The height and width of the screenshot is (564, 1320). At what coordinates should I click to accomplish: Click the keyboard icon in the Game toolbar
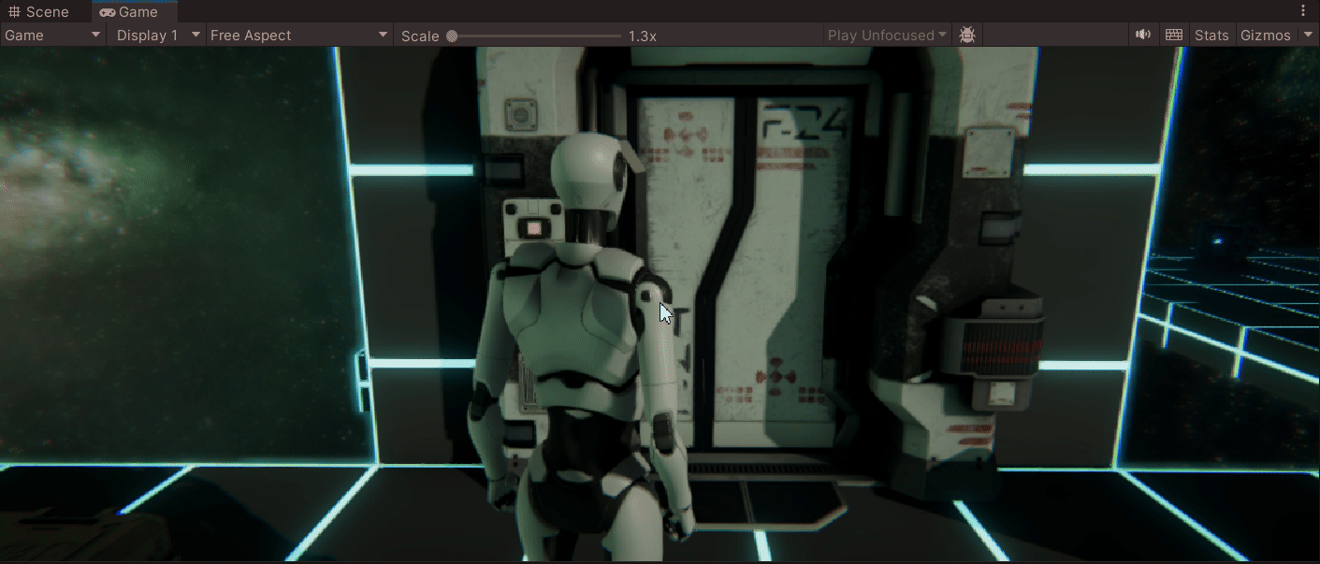pyautogui.click(x=1173, y=35)
